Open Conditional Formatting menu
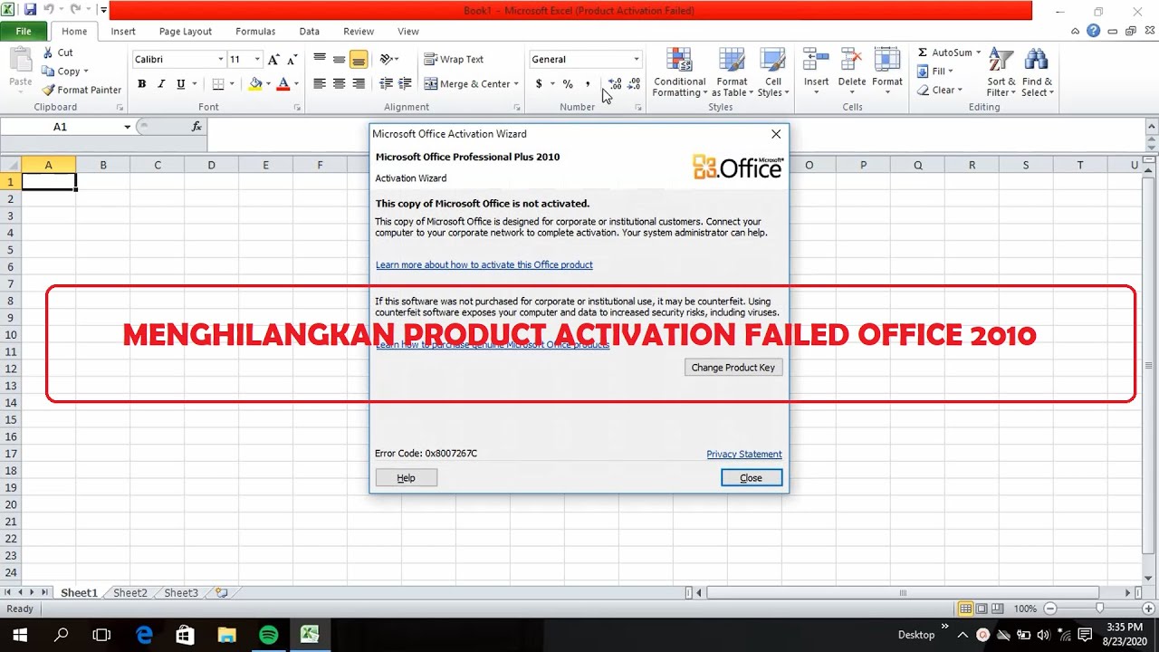The height and width of the screenshot is (652, 1159). pos(679,72)
